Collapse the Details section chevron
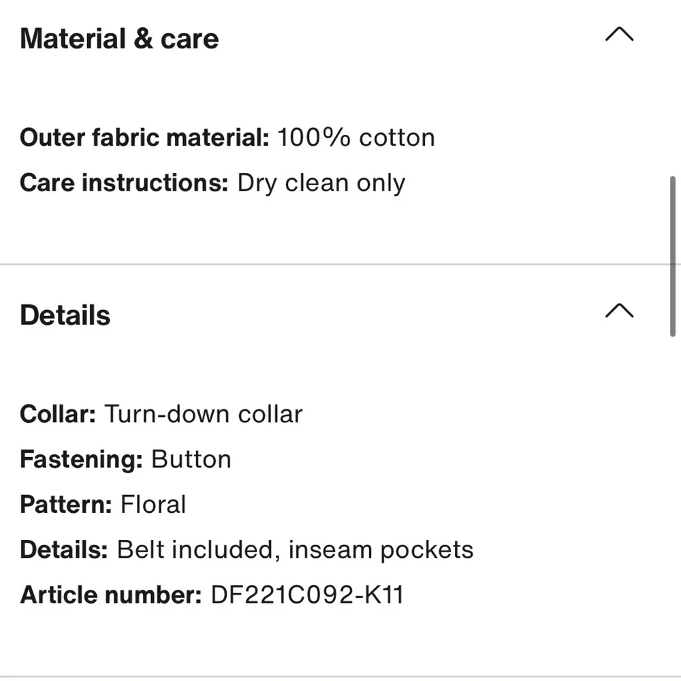Viewport: 681px width, 681px height. 619,311
